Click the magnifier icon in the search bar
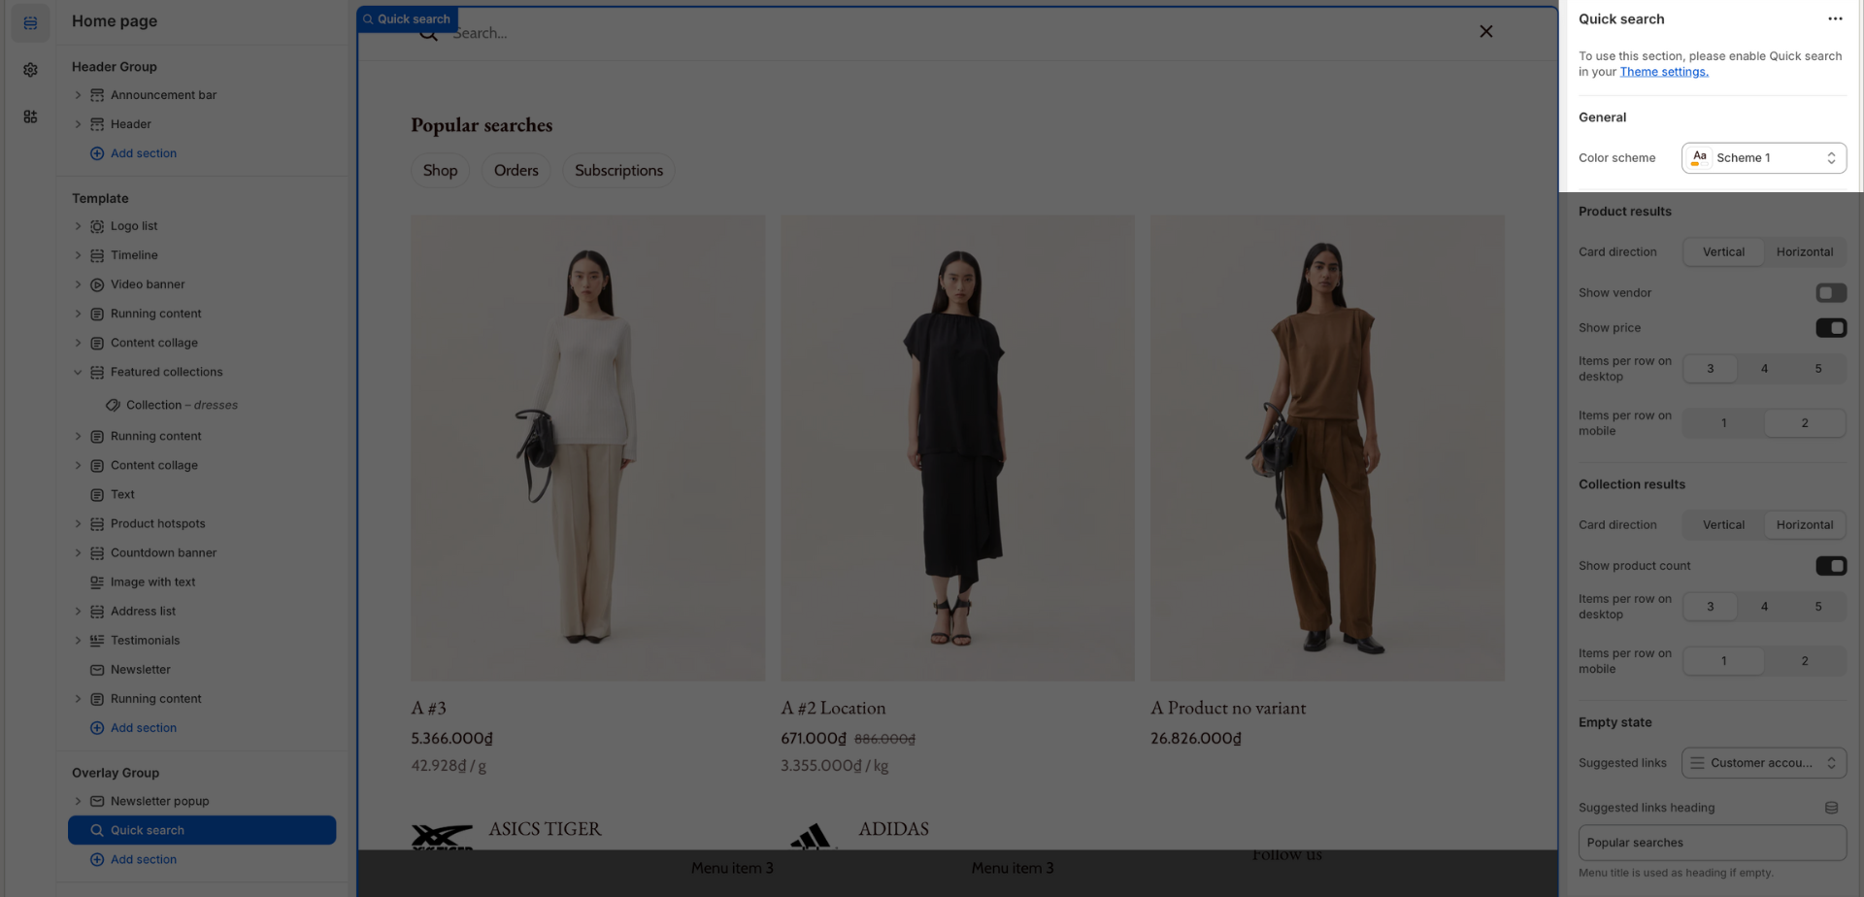 428,35
